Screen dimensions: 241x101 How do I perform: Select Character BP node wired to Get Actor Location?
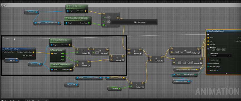click(31, 12)
